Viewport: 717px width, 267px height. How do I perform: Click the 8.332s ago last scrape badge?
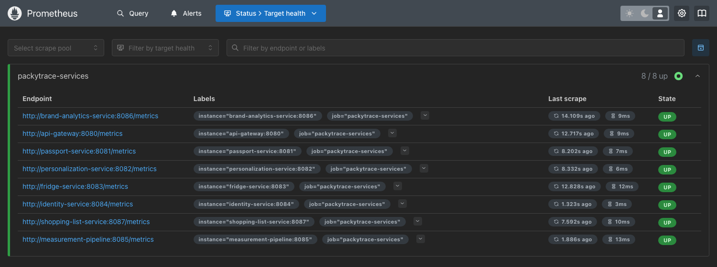click(573, 169)
